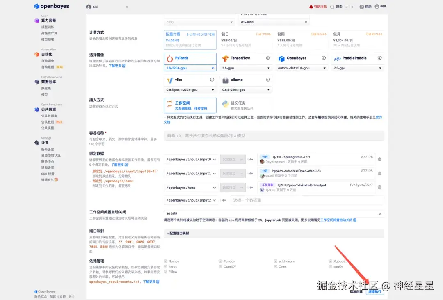Go to 公共教程 in the sidebar
443x300 pixels.
click(48, 122)
